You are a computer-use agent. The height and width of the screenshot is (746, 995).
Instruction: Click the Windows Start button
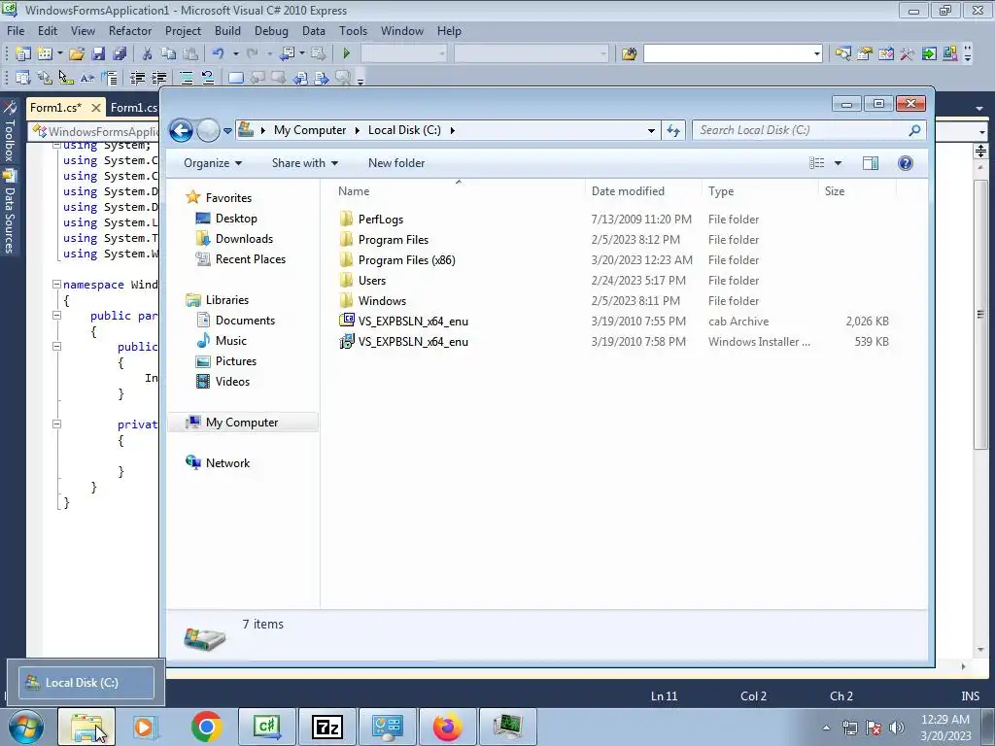[26, 727]
